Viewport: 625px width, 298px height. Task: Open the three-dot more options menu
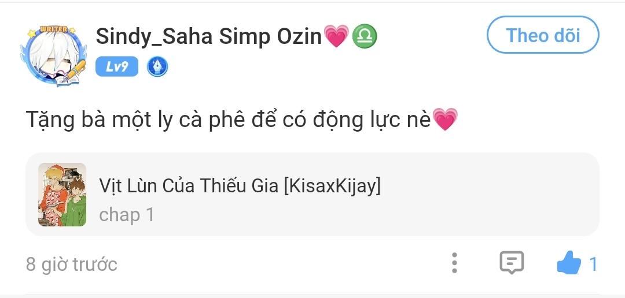[455, 263]
